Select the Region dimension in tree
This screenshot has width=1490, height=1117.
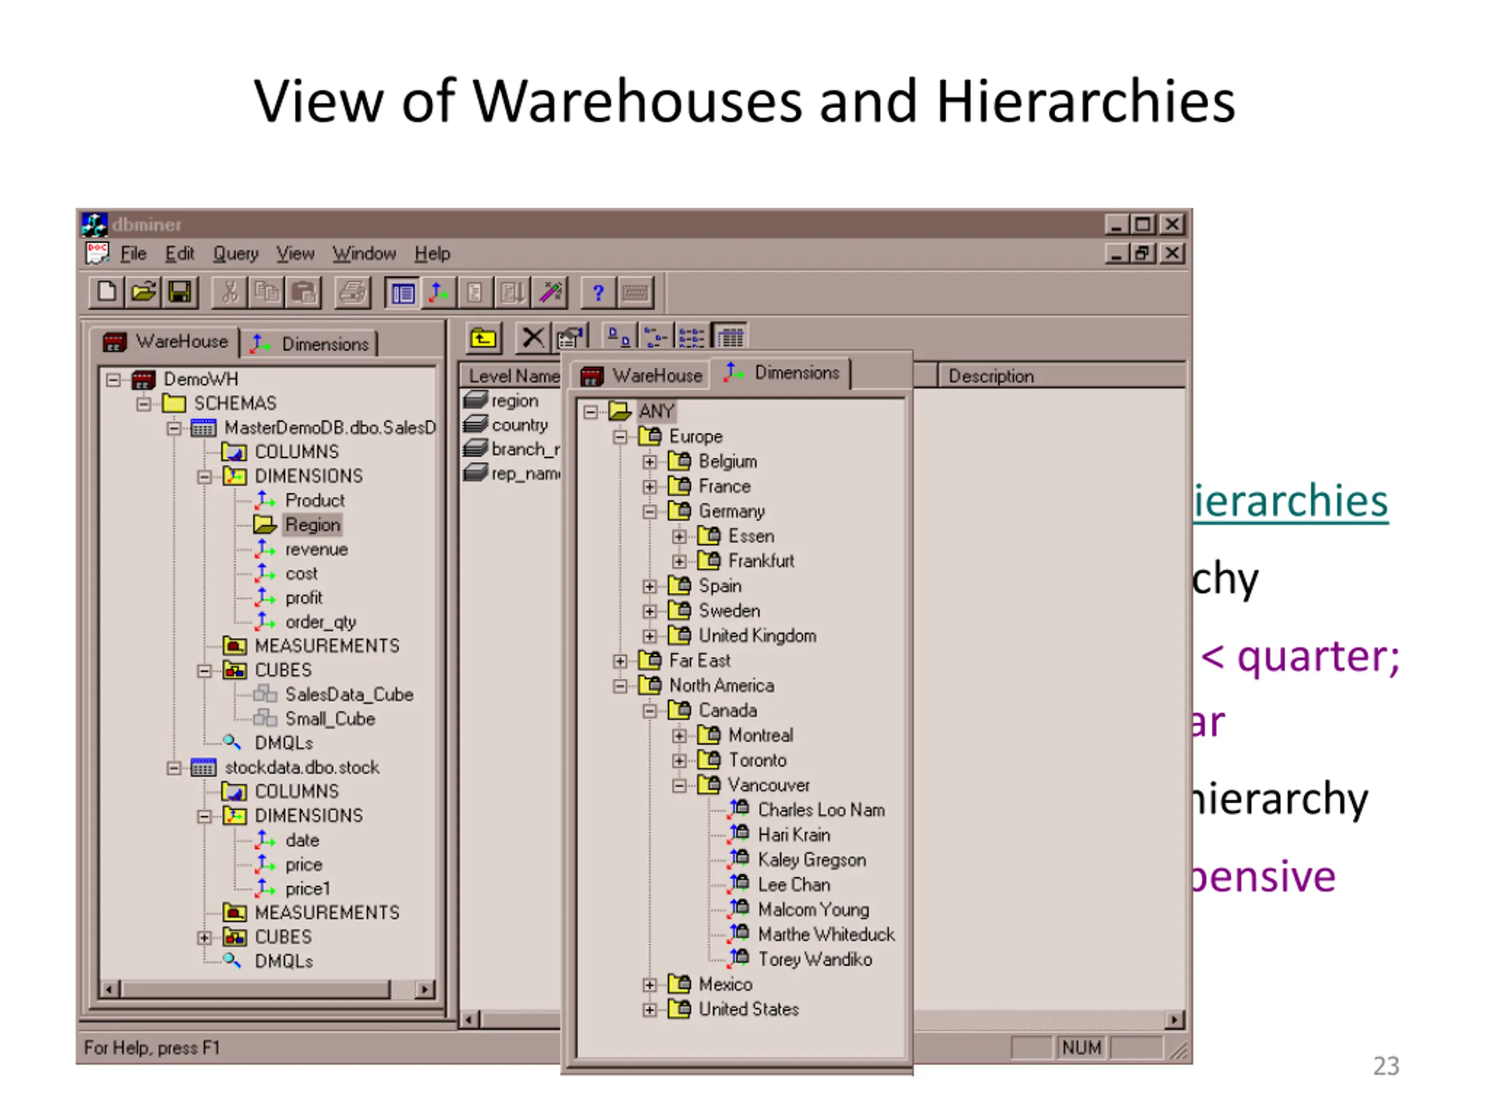point(313,525)
